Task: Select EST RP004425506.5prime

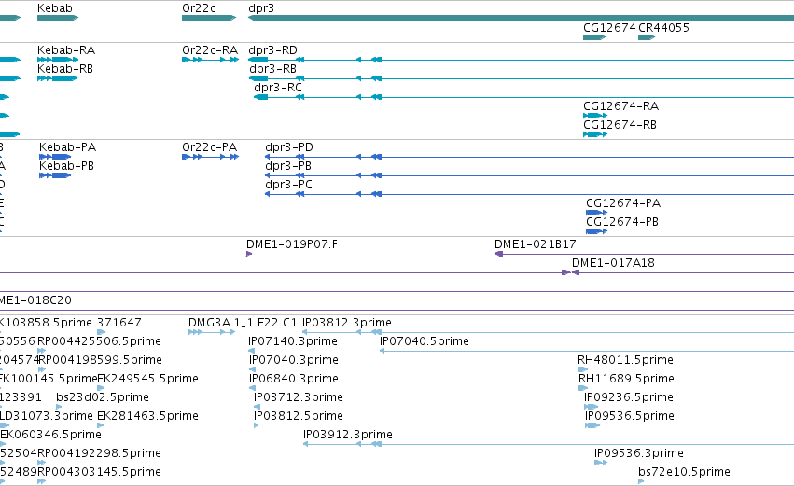Action: click(42, 351)
